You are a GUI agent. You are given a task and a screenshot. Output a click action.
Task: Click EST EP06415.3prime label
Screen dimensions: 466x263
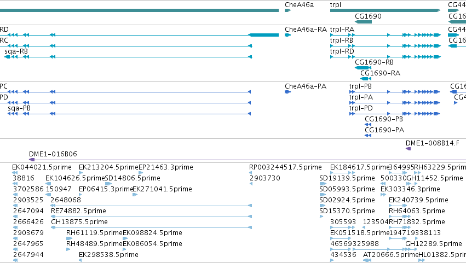pyautogui.click(x=106, y=189)
